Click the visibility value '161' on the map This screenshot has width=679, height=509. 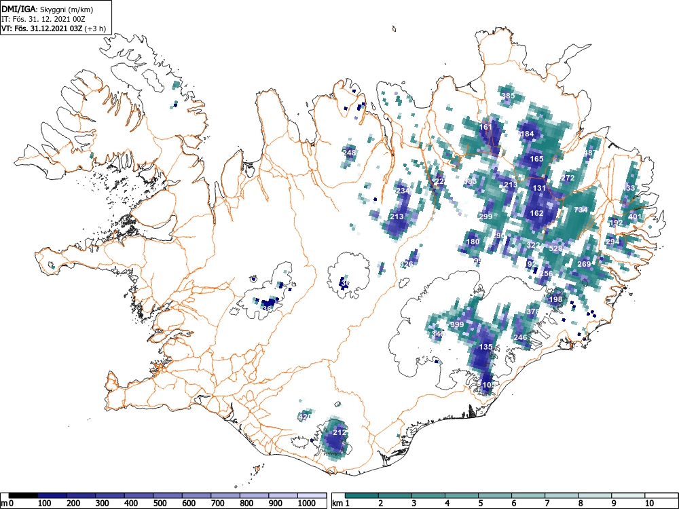point(486,128)
